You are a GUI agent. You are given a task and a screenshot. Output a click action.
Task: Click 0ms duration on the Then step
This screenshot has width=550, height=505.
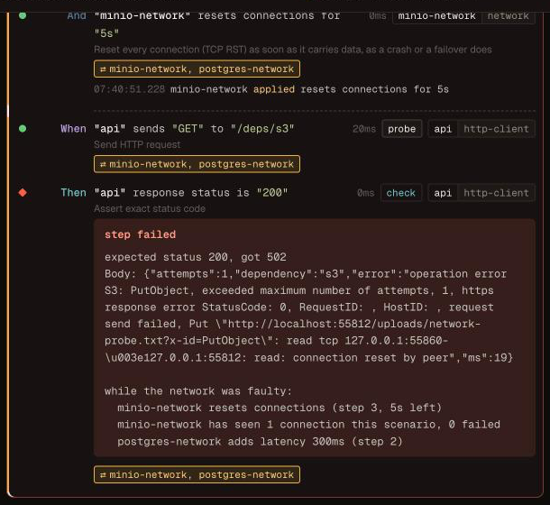click(x=366, y=193)
